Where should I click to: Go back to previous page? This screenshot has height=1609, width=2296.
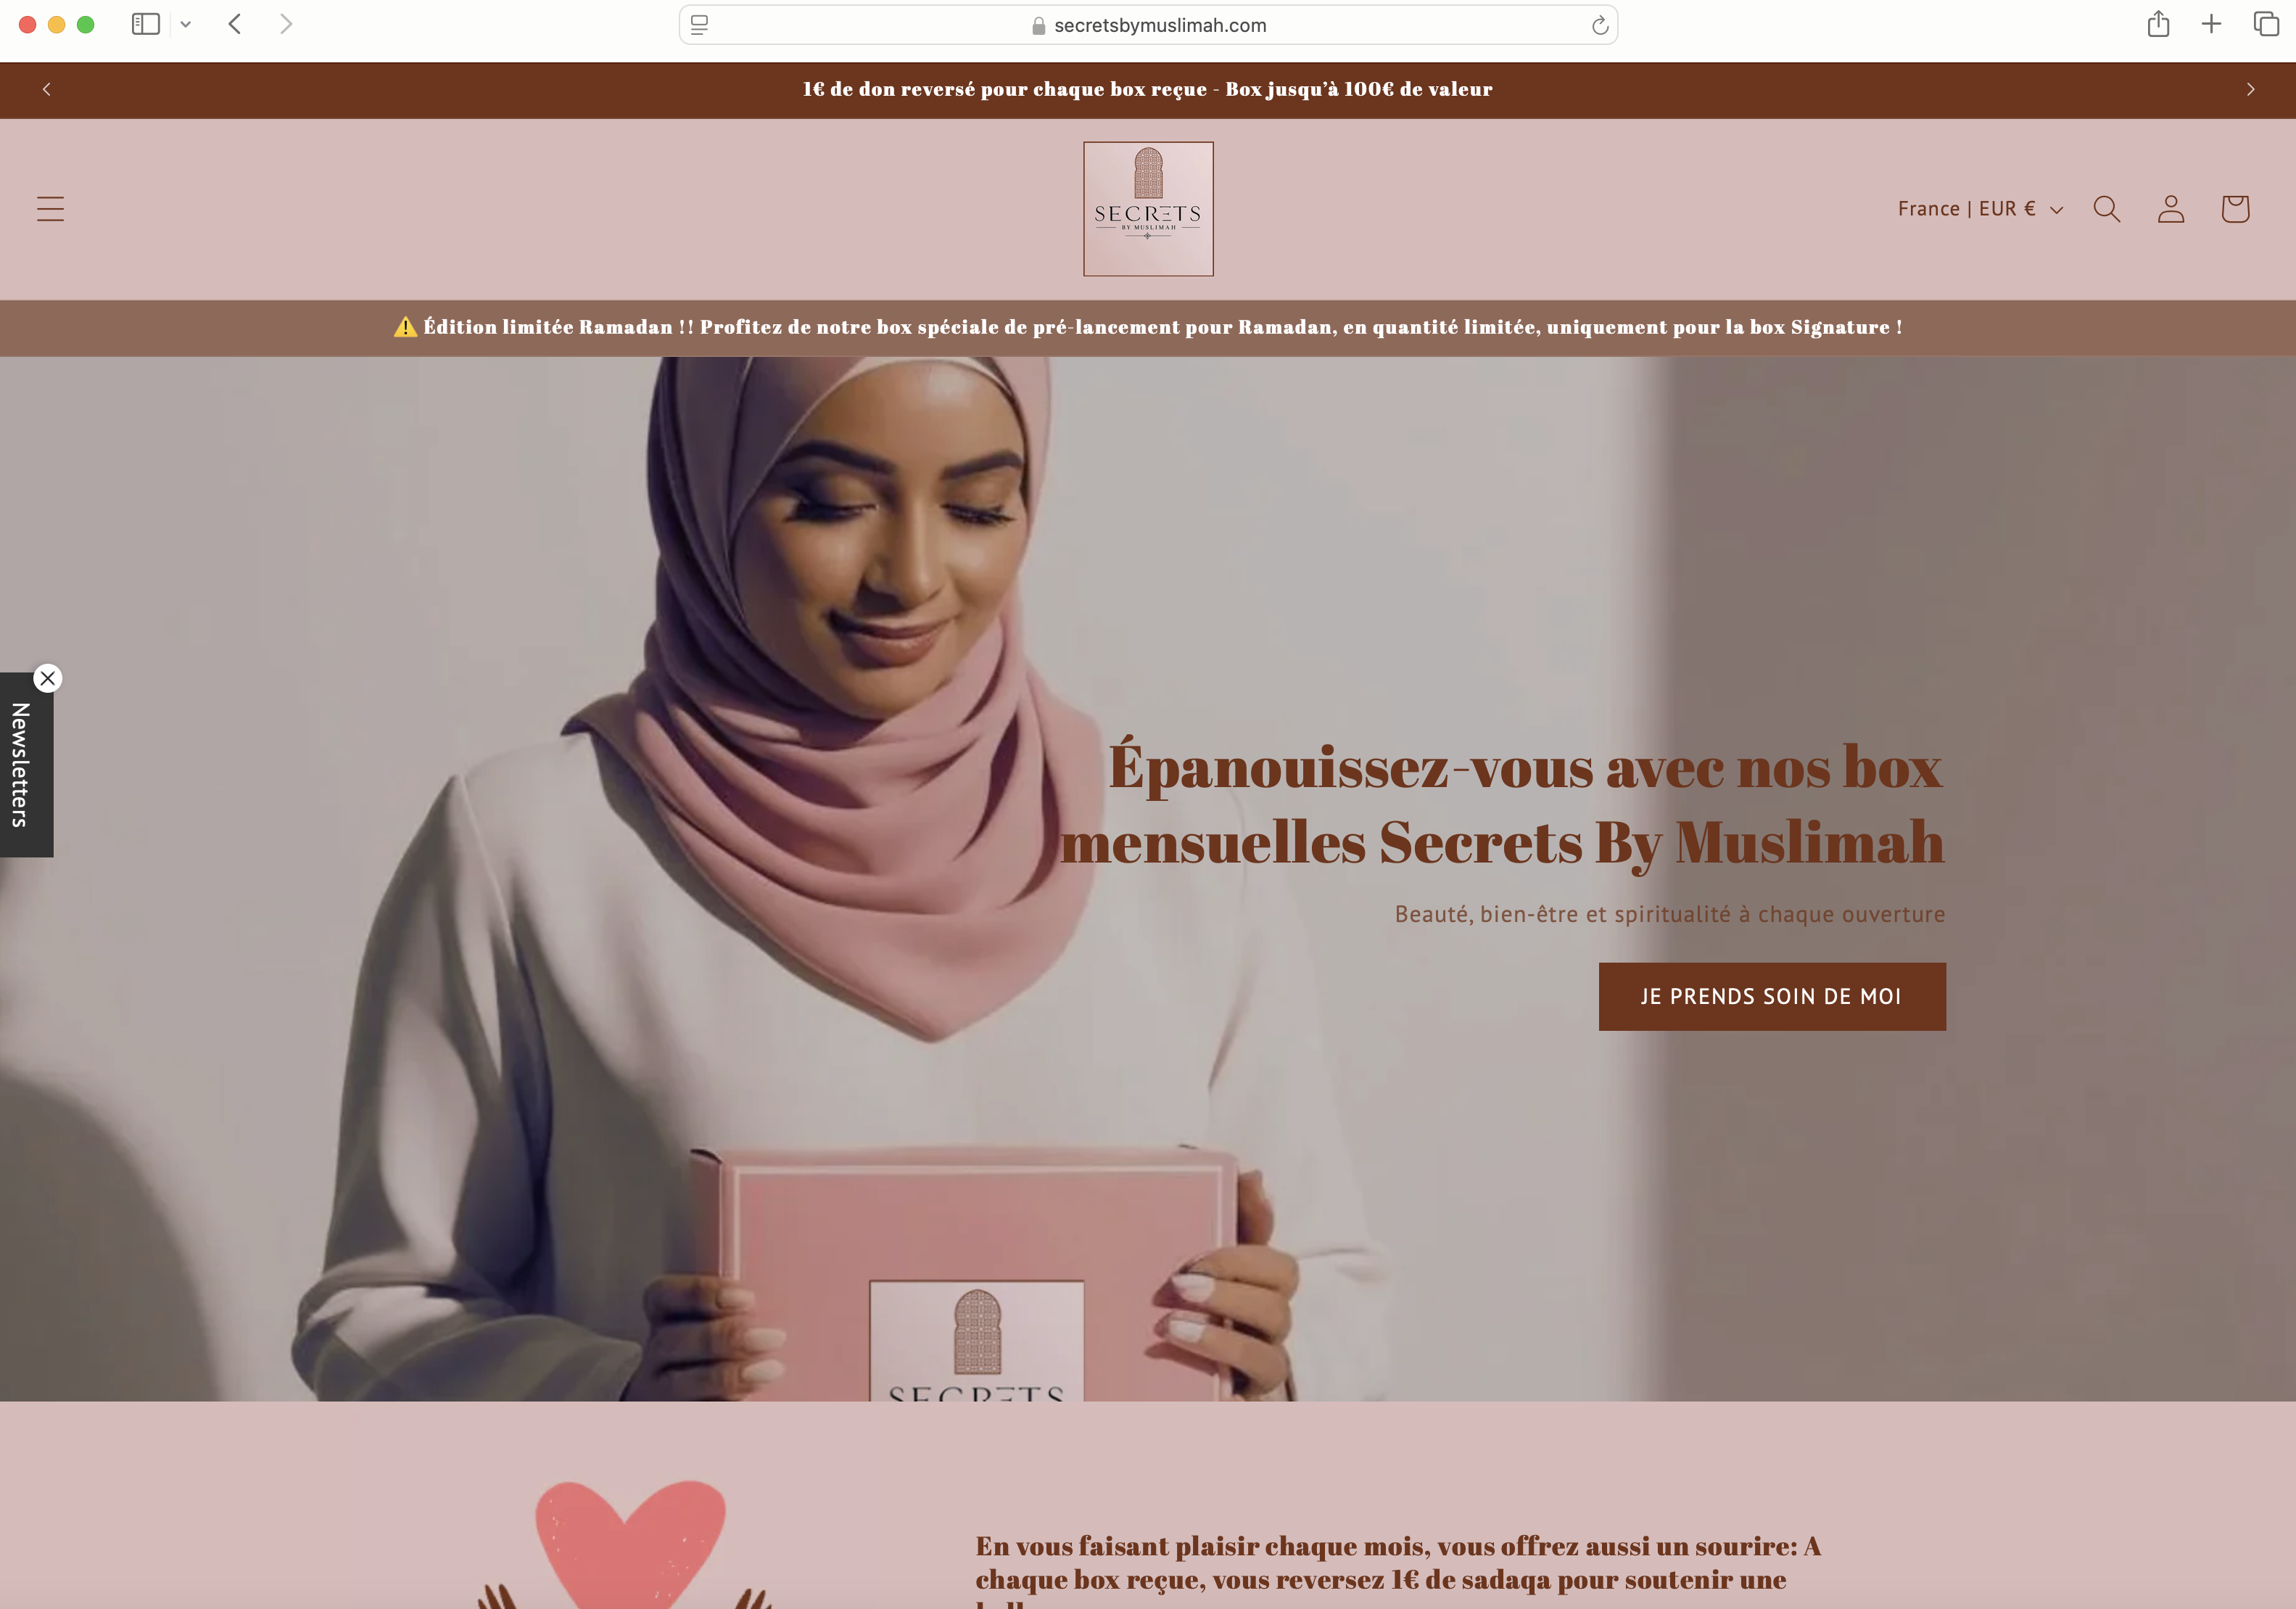[235, 24]
